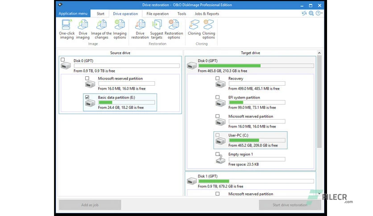Click 'Free space: 23.5 KB' text
Screen dimensions: 373x216
[x=244, y=164]
